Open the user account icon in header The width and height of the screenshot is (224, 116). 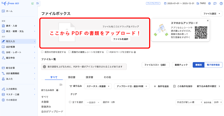(209, 3)
